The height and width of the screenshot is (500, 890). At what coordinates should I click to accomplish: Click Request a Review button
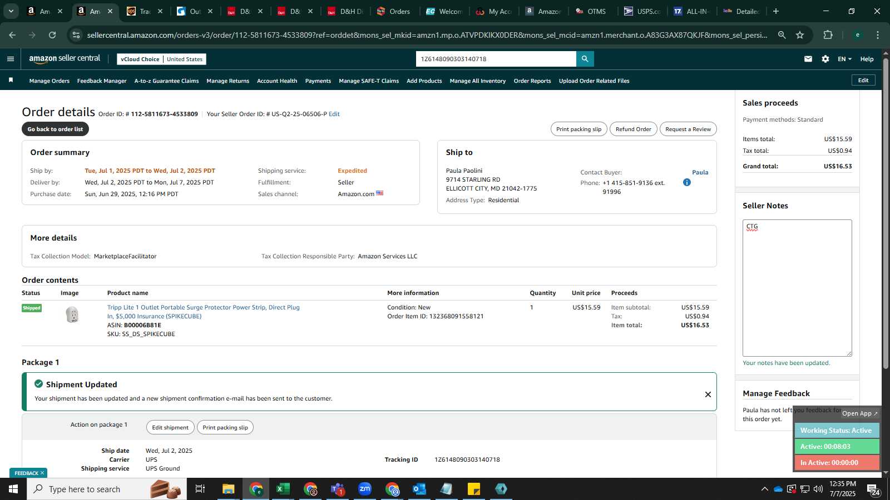coord(688,129)
